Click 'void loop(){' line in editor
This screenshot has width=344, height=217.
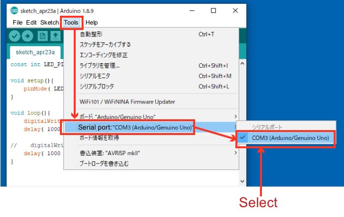[x=30, y=113]
